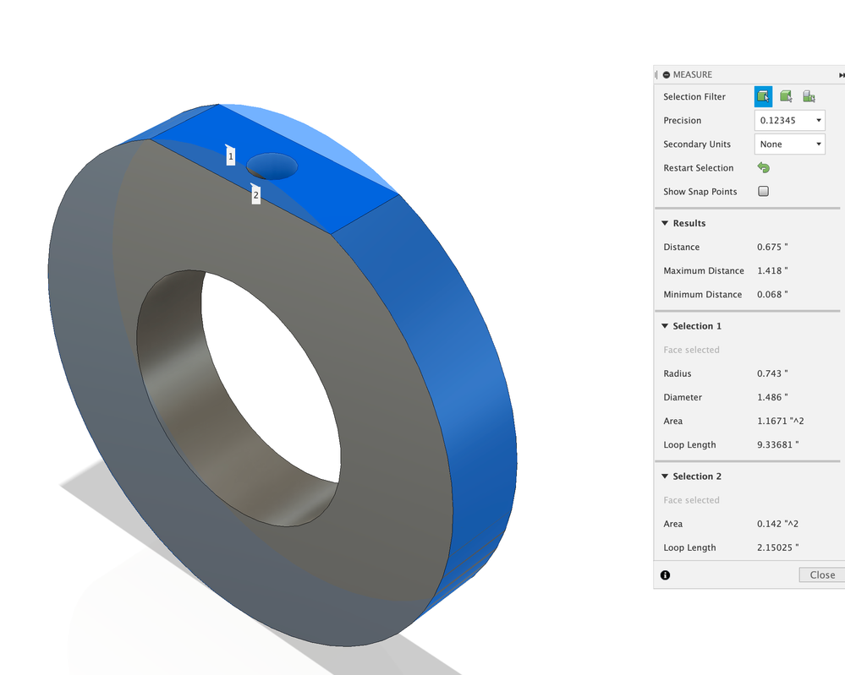Click Minimum Distance value 0.068

(x=772, y=295)
